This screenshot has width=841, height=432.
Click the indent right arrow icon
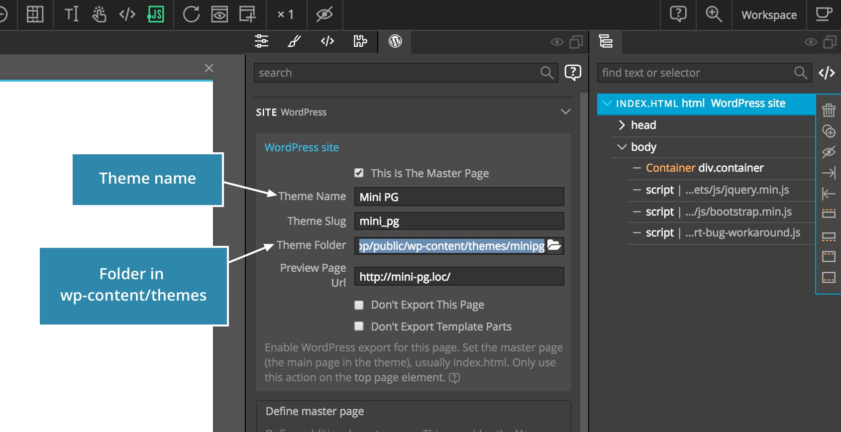click(x=829, y=173)
